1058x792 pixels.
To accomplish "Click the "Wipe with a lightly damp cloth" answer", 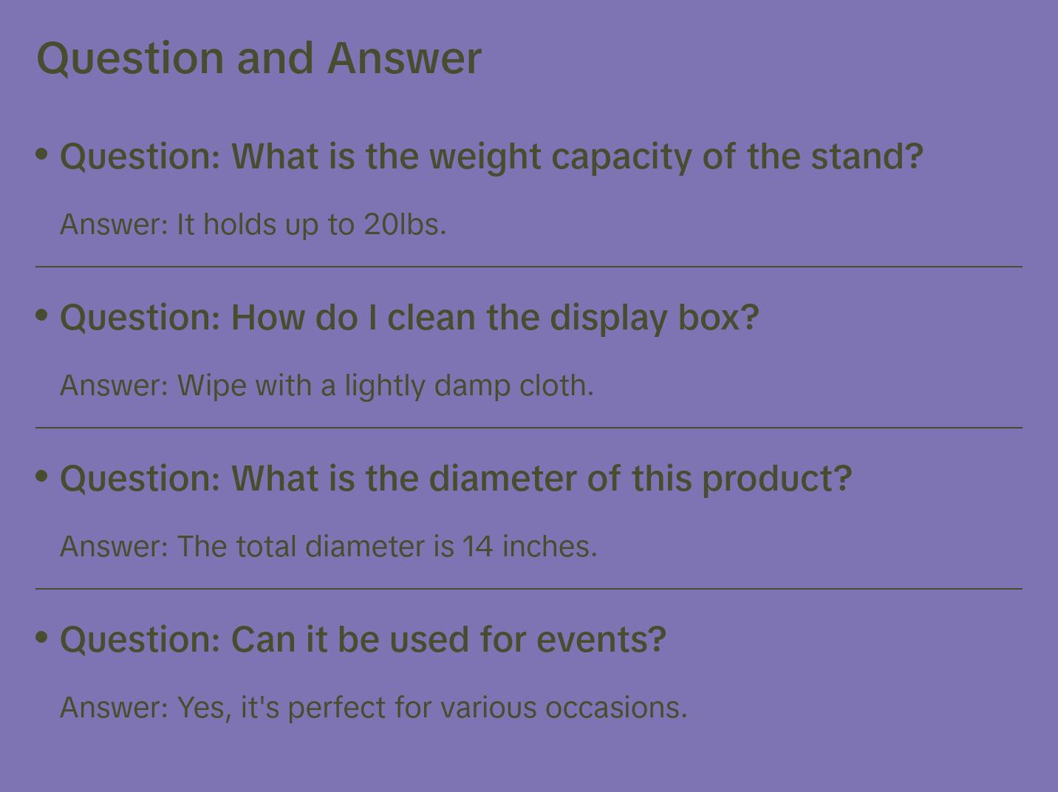I will [327, 386].
